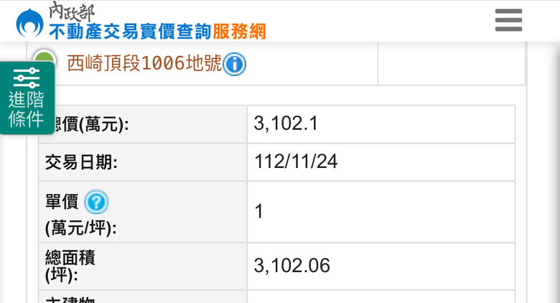Click the 總面積(坪) row label
This screenshot has height=303, width=560.
click(70, 264)
